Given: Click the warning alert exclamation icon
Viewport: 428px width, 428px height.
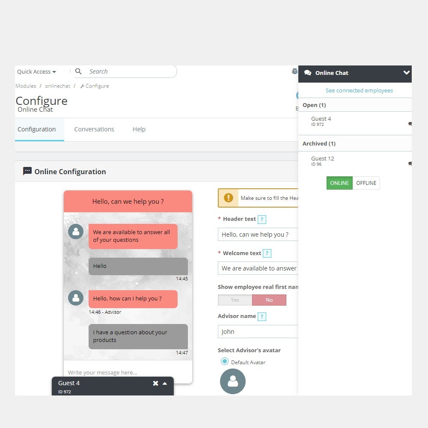Looking at the screenshot, I should [x=229, y=198].
